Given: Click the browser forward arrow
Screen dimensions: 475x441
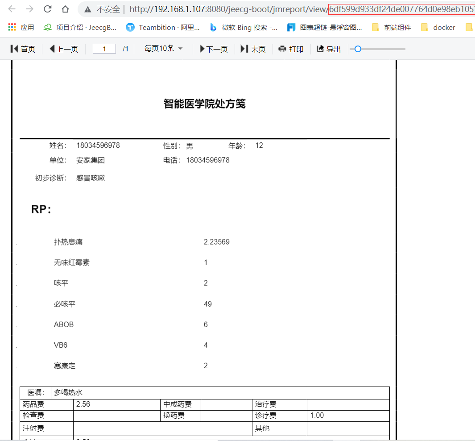Looking at the screenshot, I should coord(30,9).
